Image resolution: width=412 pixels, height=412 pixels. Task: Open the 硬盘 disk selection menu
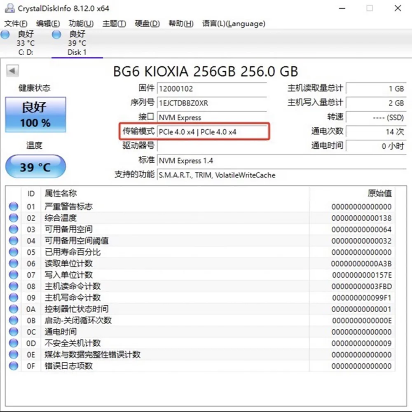point(147,23)
